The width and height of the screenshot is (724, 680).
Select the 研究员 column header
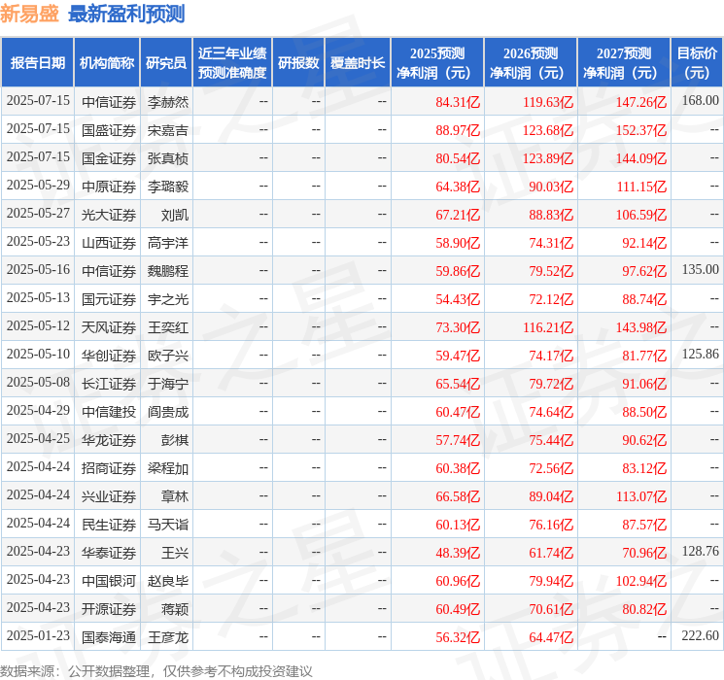tap(166, 63)
